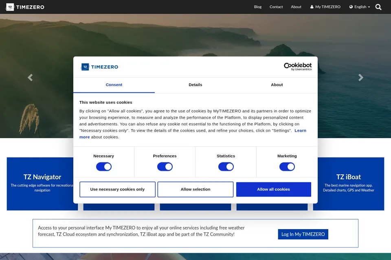Go to previous carousel slide arrow
The width and height of the screenshot is (391, 260).
pos(30,78)
